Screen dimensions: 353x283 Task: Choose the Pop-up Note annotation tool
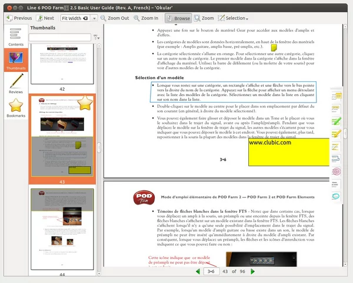[x=337, y=96]
